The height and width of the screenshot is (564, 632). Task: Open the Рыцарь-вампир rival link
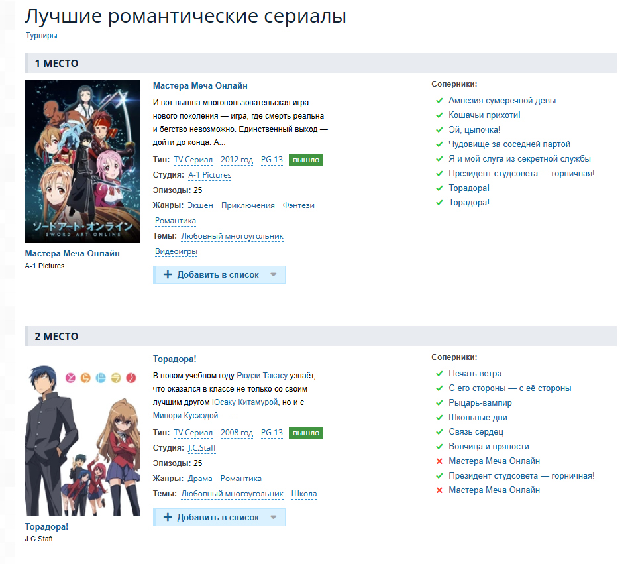[480, 403]
